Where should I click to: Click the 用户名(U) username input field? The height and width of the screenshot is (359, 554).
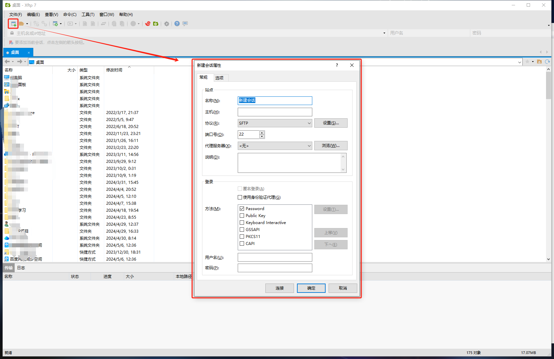point(275,258)
